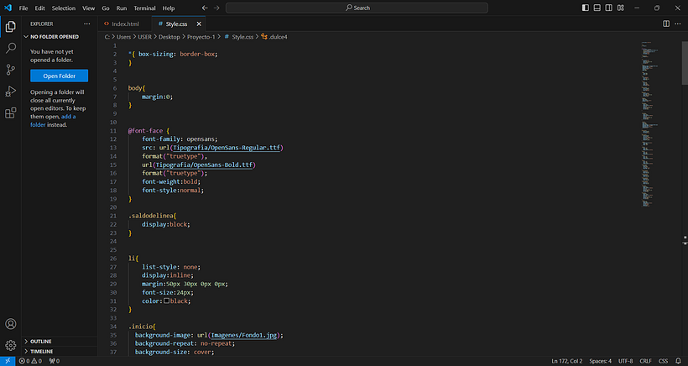This screenshot has width=688, height=366.
Task: Click the VS Code logo icon
Action: [x=8, y=8]
